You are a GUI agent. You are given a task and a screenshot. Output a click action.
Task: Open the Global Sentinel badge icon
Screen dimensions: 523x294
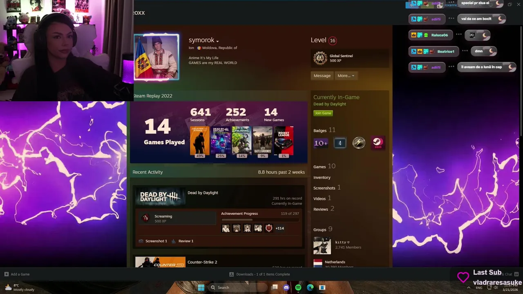tap(320, 58)
